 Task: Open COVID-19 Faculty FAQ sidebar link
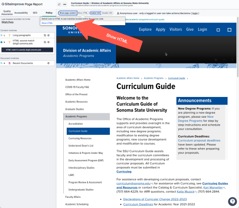click(77, 87)
